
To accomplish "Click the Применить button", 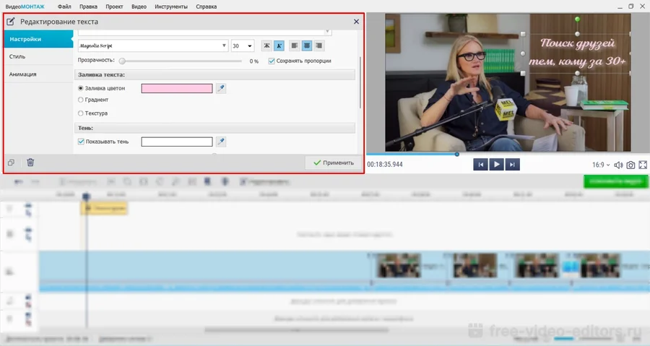I will [x=333, y=163].
